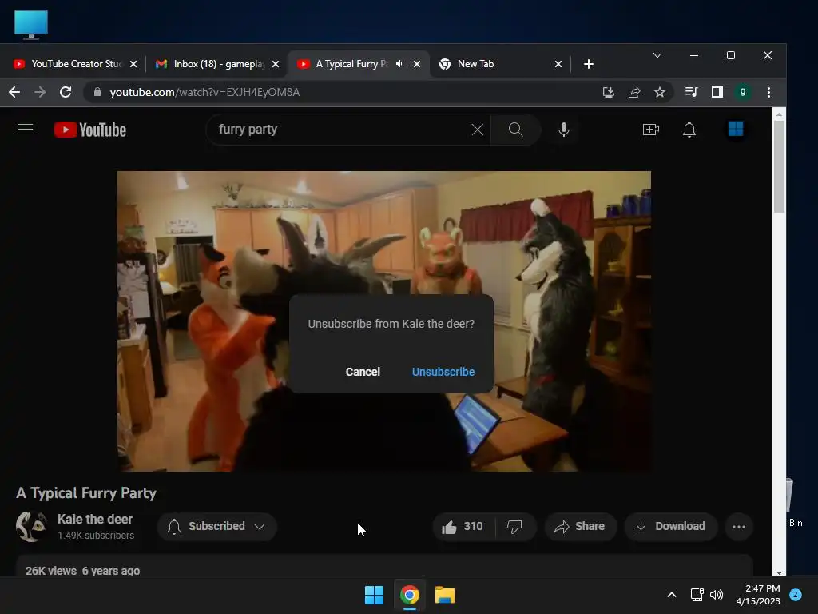Open Chrome tab search chevron
Screen dimensions: 818x614
(x=657, y=55)
